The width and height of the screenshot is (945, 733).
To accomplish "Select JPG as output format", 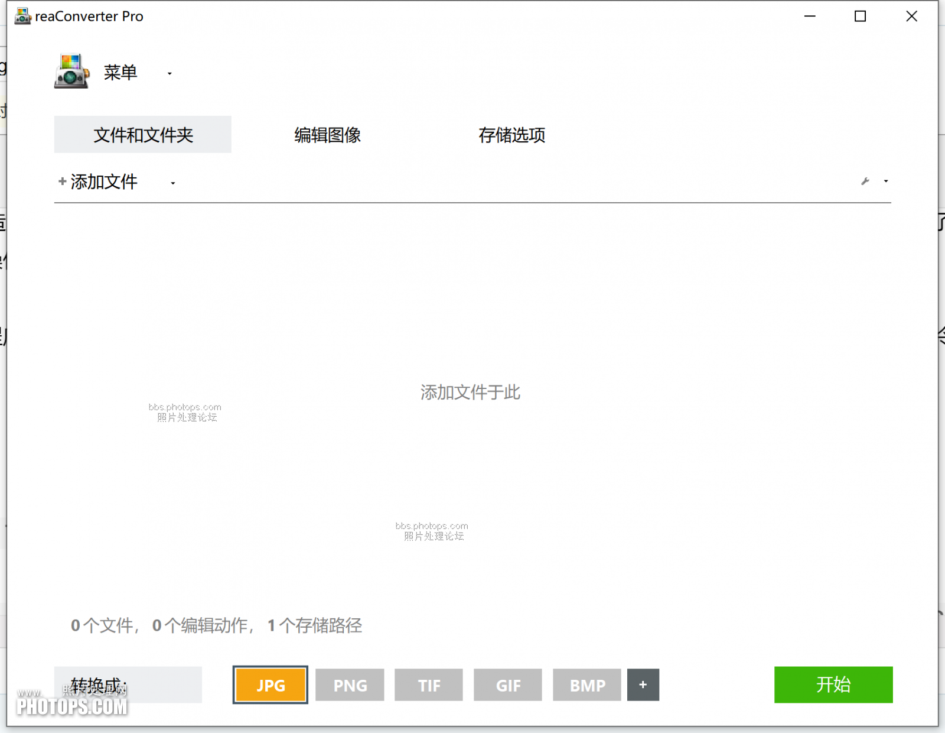I will pyautogui.click(x=271, y=685).
